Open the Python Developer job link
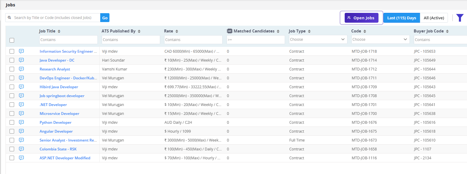467x174 pixels. (55, 123)
